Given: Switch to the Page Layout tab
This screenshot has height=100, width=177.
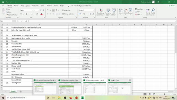Looking at the screenshot, I should [x=25, y=6].
